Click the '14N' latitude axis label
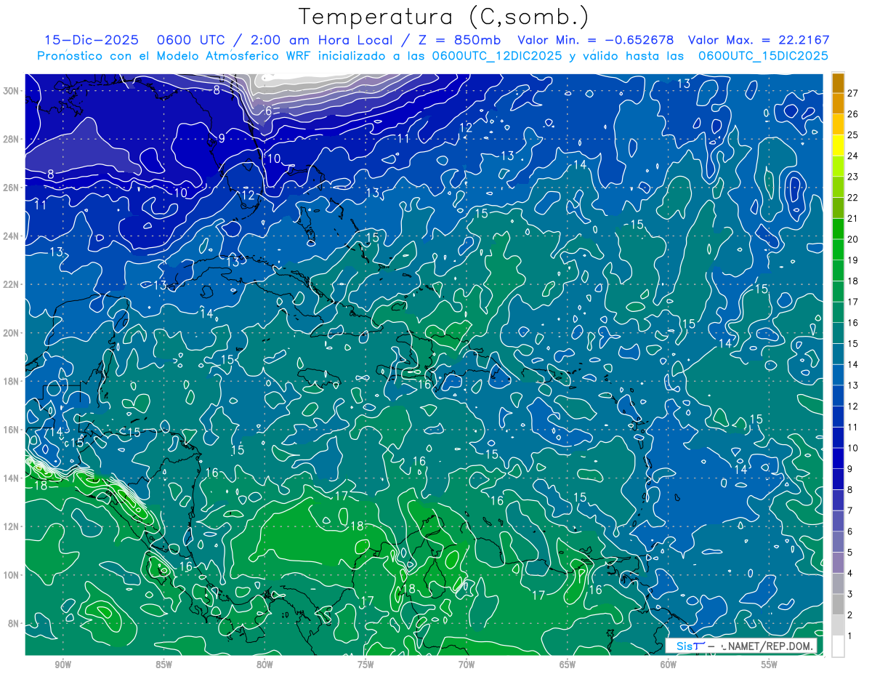872x674 pixels. [12, 478]
